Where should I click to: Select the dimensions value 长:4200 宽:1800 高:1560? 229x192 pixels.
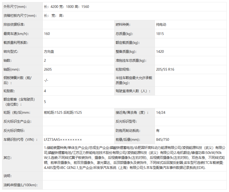[66, 7]
